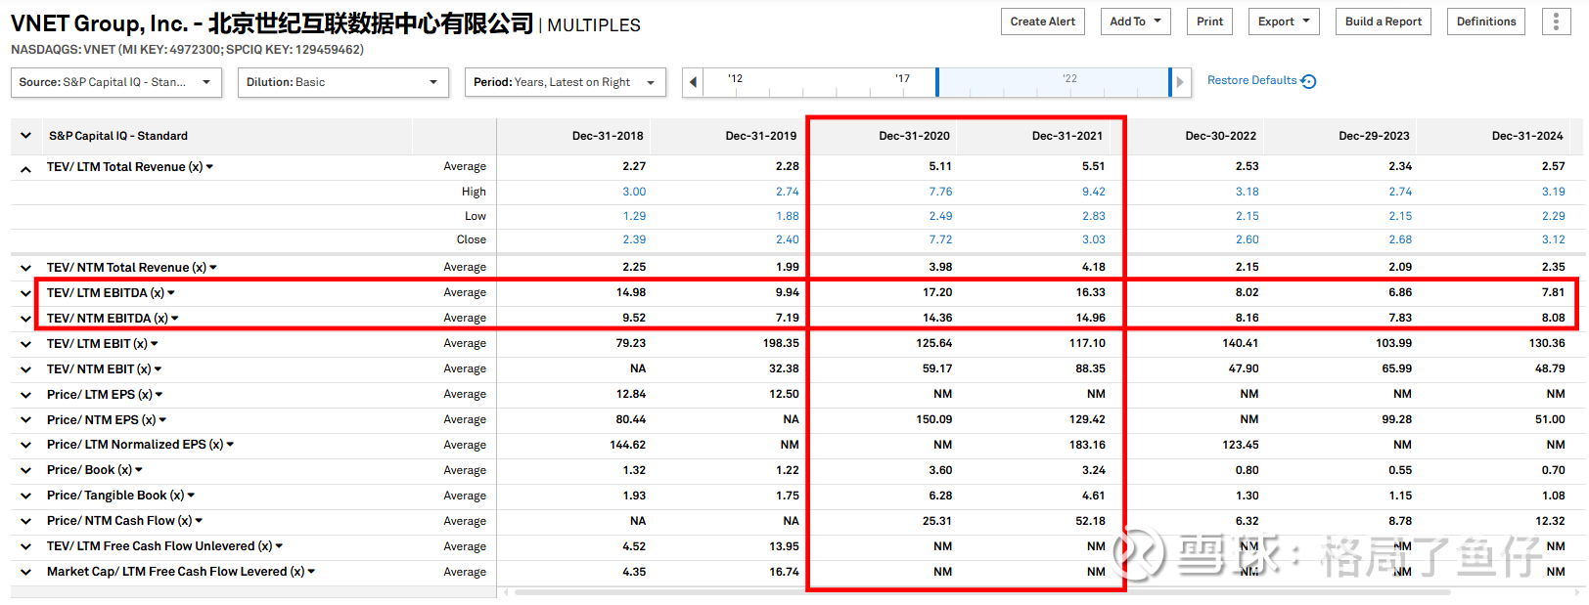Click the High value 7.76 for Dec-31-2020
Screen dimensions: 1589x605
click(x=940, y=193)
